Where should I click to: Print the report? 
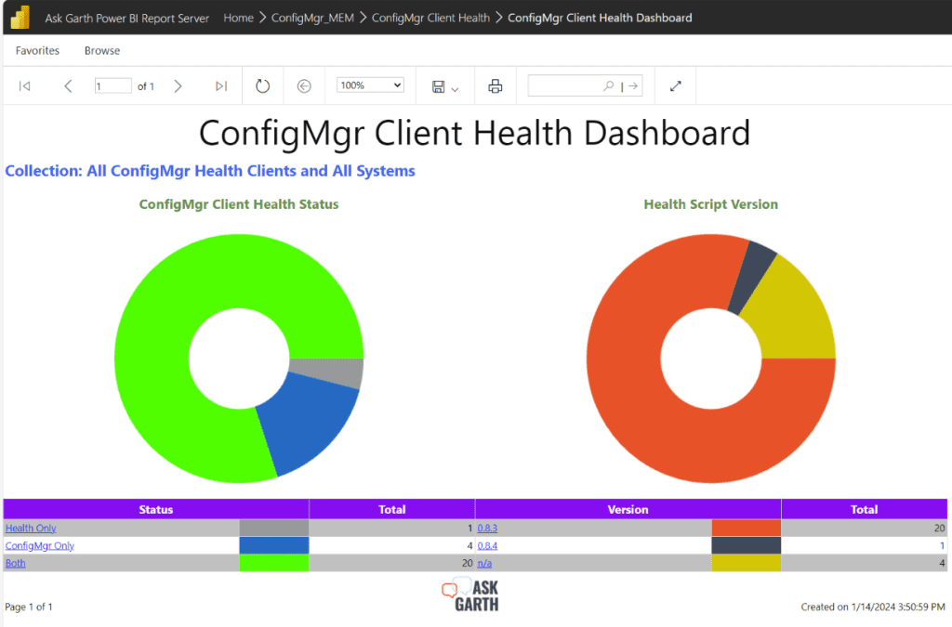496,86
